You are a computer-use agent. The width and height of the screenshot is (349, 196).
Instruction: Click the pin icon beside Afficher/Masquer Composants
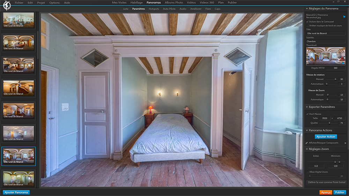click(x=307, y=143)
